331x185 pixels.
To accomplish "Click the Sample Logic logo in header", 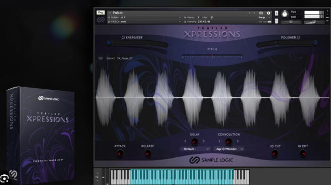I will (101, 20).
